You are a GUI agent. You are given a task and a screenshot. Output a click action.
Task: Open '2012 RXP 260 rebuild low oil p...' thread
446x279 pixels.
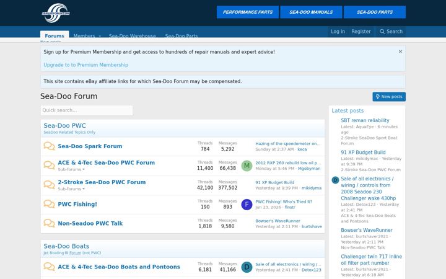[288, 163]
